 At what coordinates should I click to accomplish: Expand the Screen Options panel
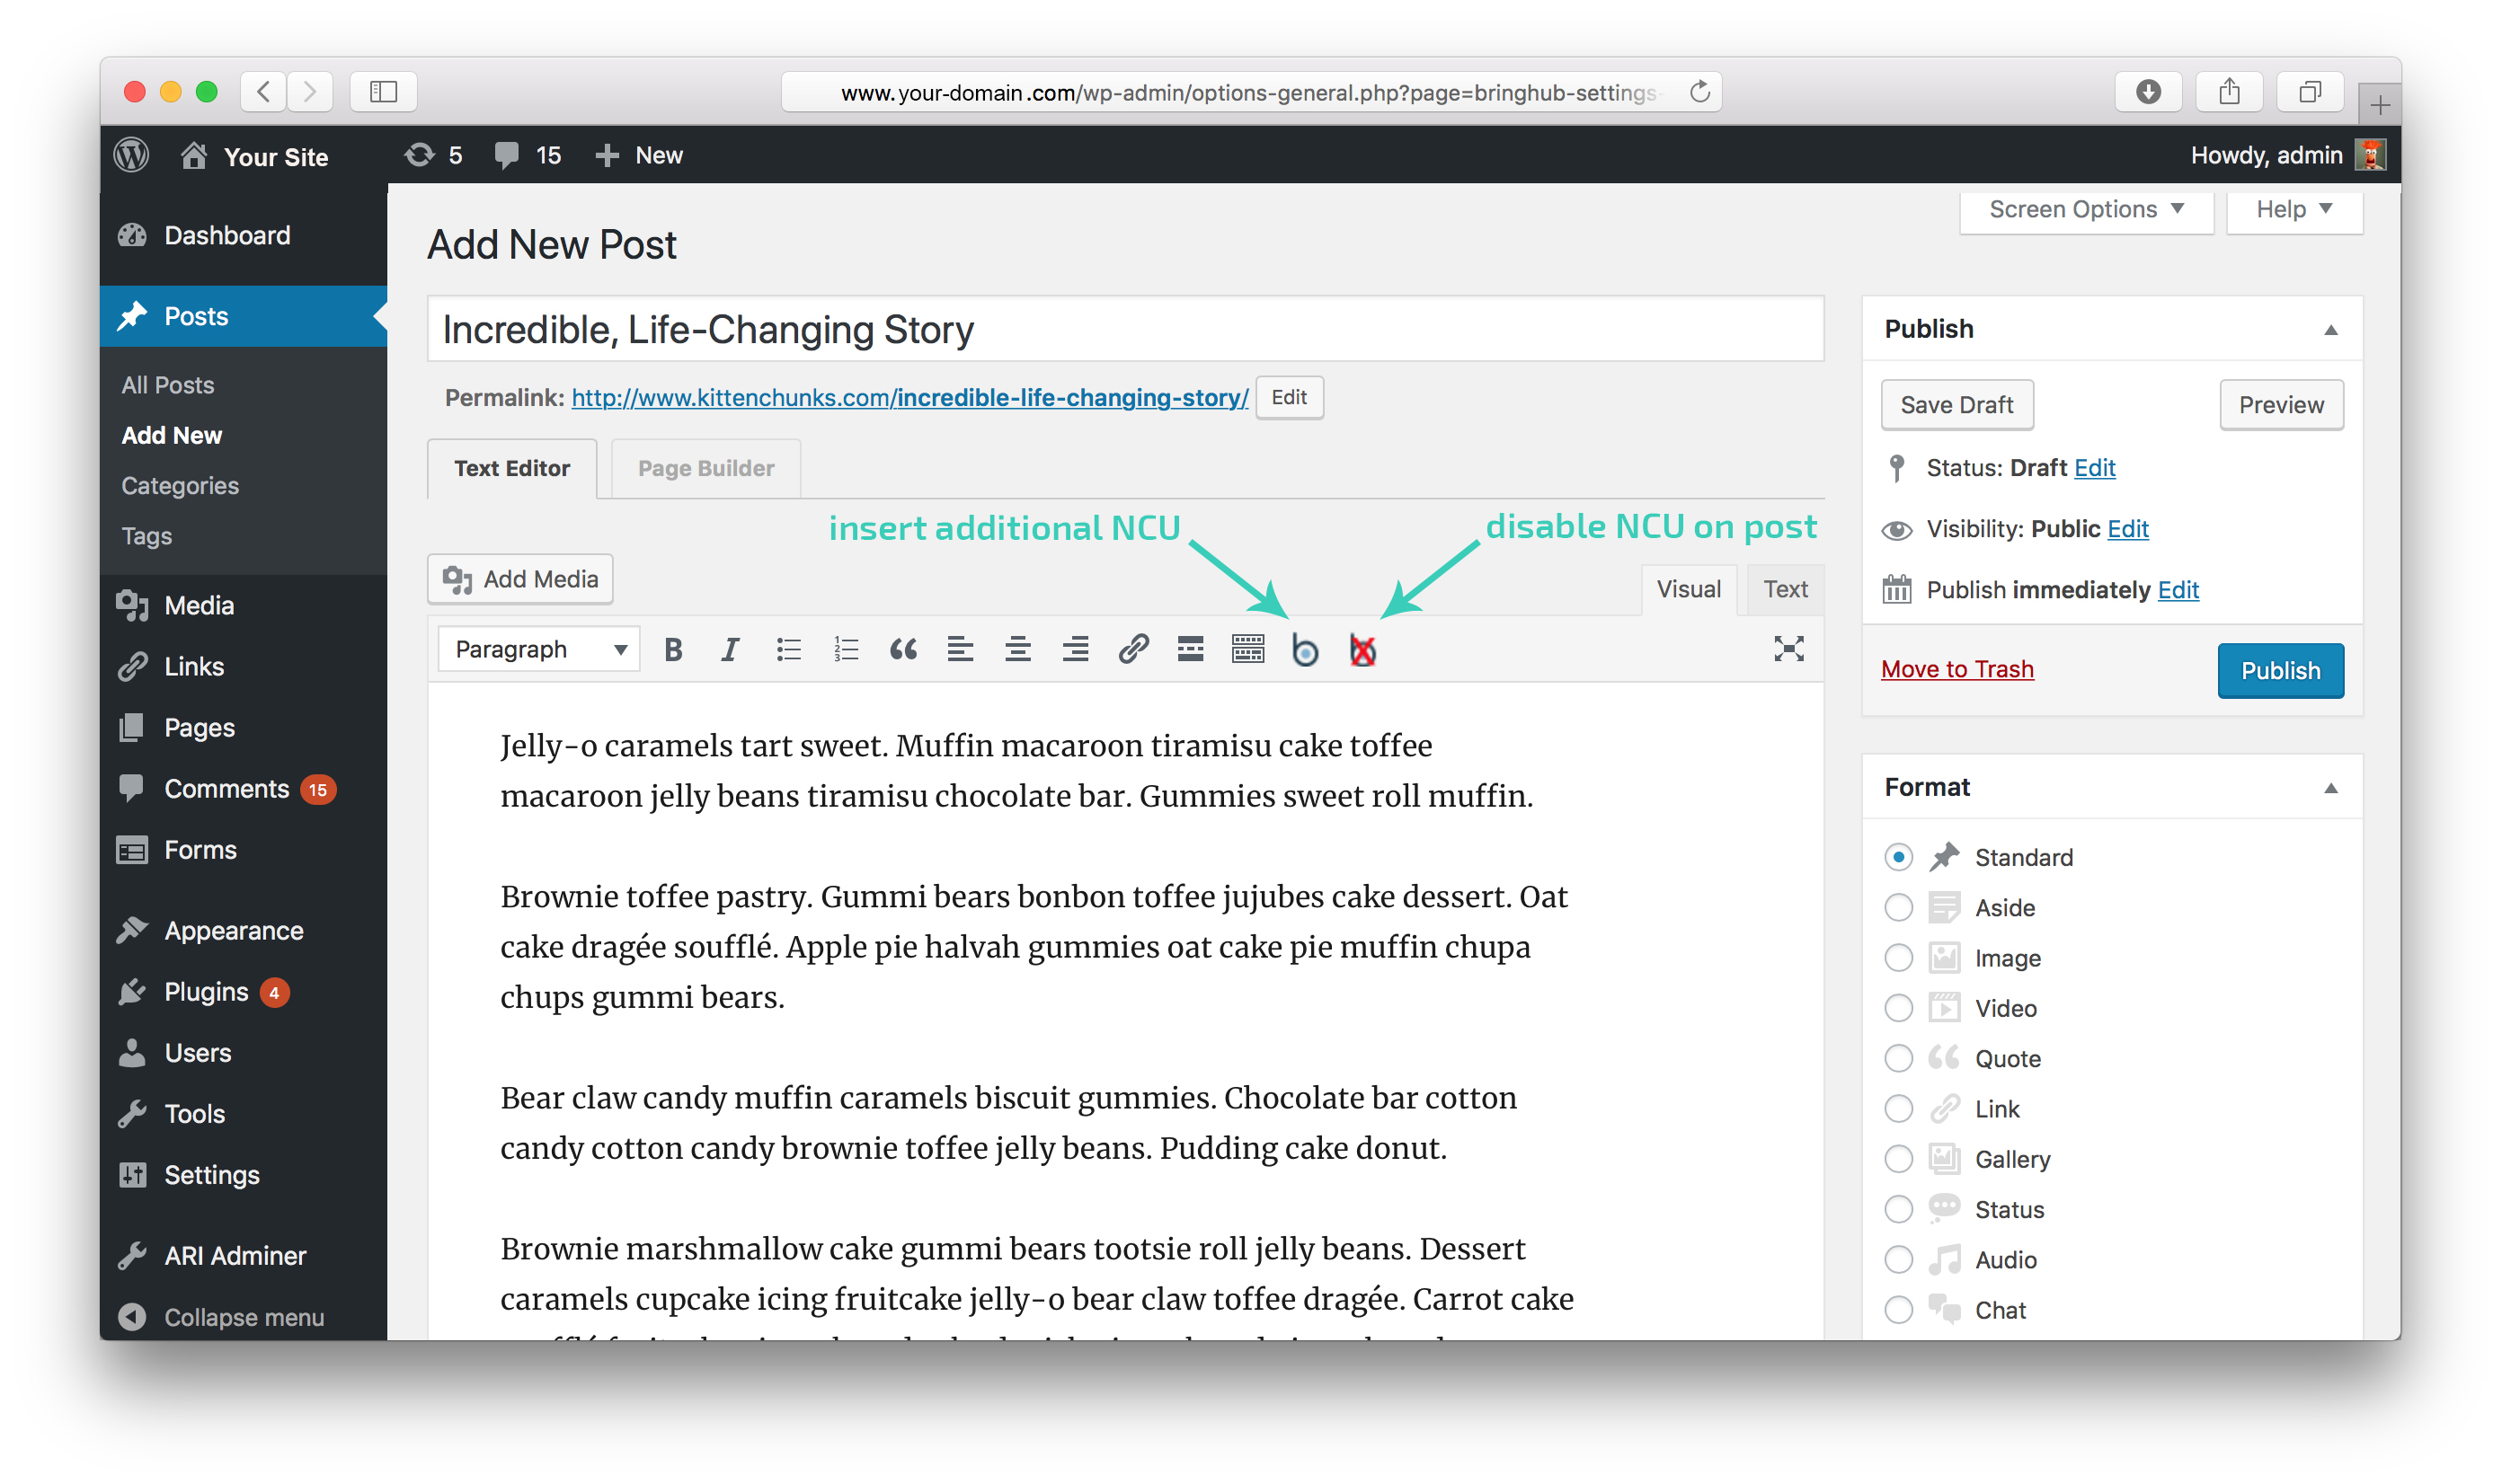click(x=2085, y=210)
